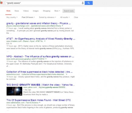
Task: Click the play icon on the video thumbnail
Action: 21,94
